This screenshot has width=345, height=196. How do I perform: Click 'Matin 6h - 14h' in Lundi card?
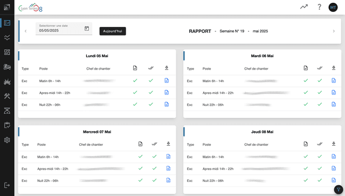click(50, 81)
